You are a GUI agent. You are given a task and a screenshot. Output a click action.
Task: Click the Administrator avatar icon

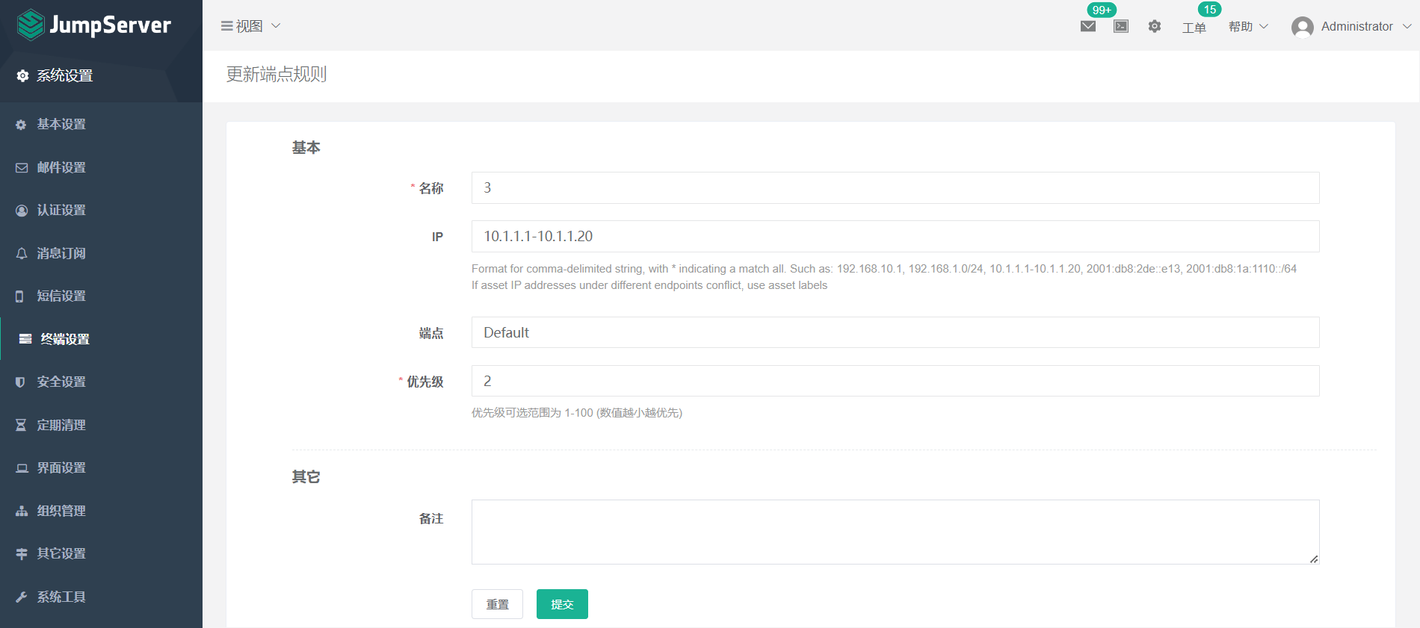(1302, 27)
